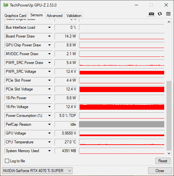Click the CPU Temperature history graph

tap(122, 142)
